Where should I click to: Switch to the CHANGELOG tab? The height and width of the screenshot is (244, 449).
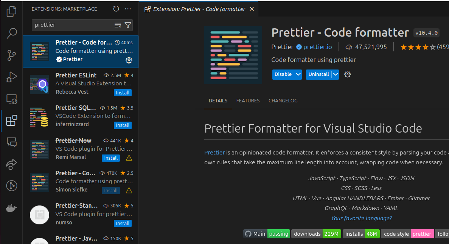pos(283,101)
